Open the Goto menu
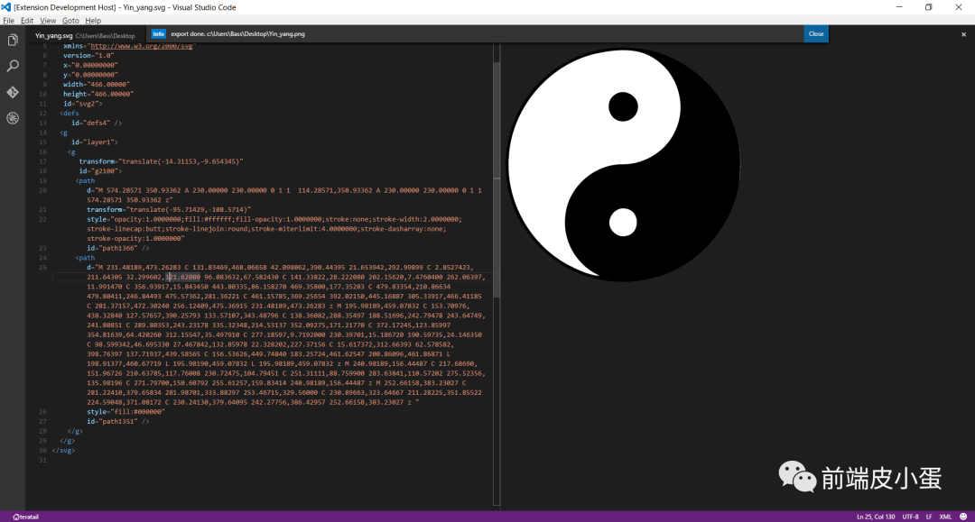Image resolution: width=975 pixels, height=522 pixels. click(70, 21)
